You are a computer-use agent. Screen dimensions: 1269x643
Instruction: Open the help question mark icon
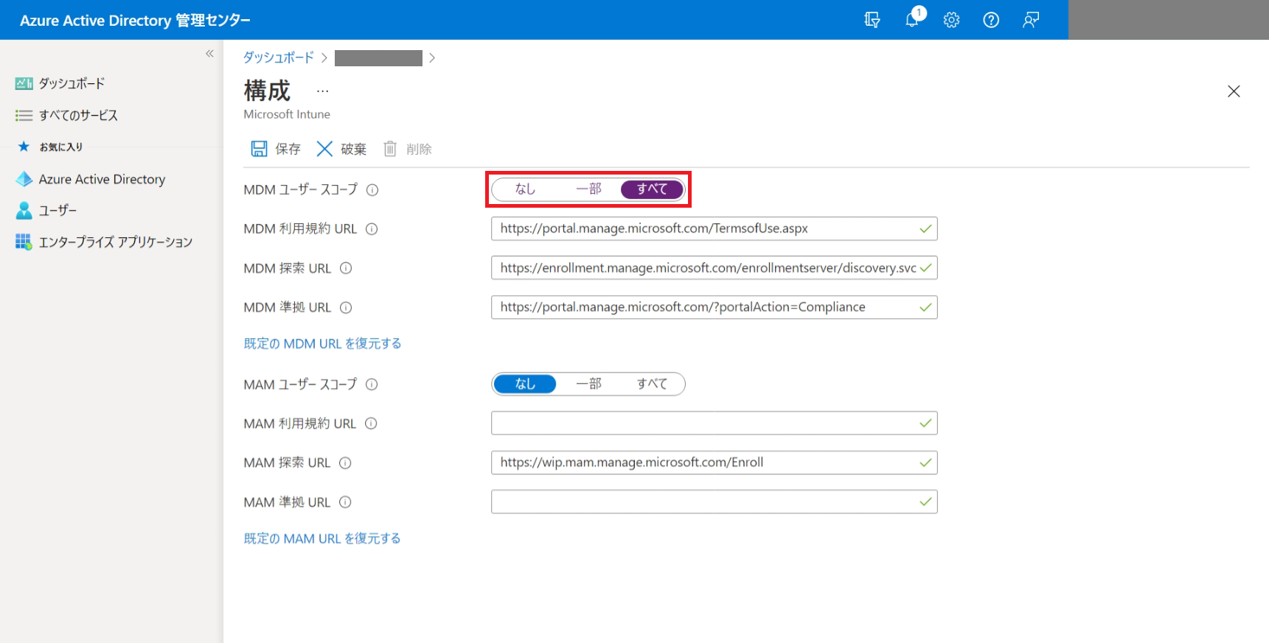tap(991, 20)
